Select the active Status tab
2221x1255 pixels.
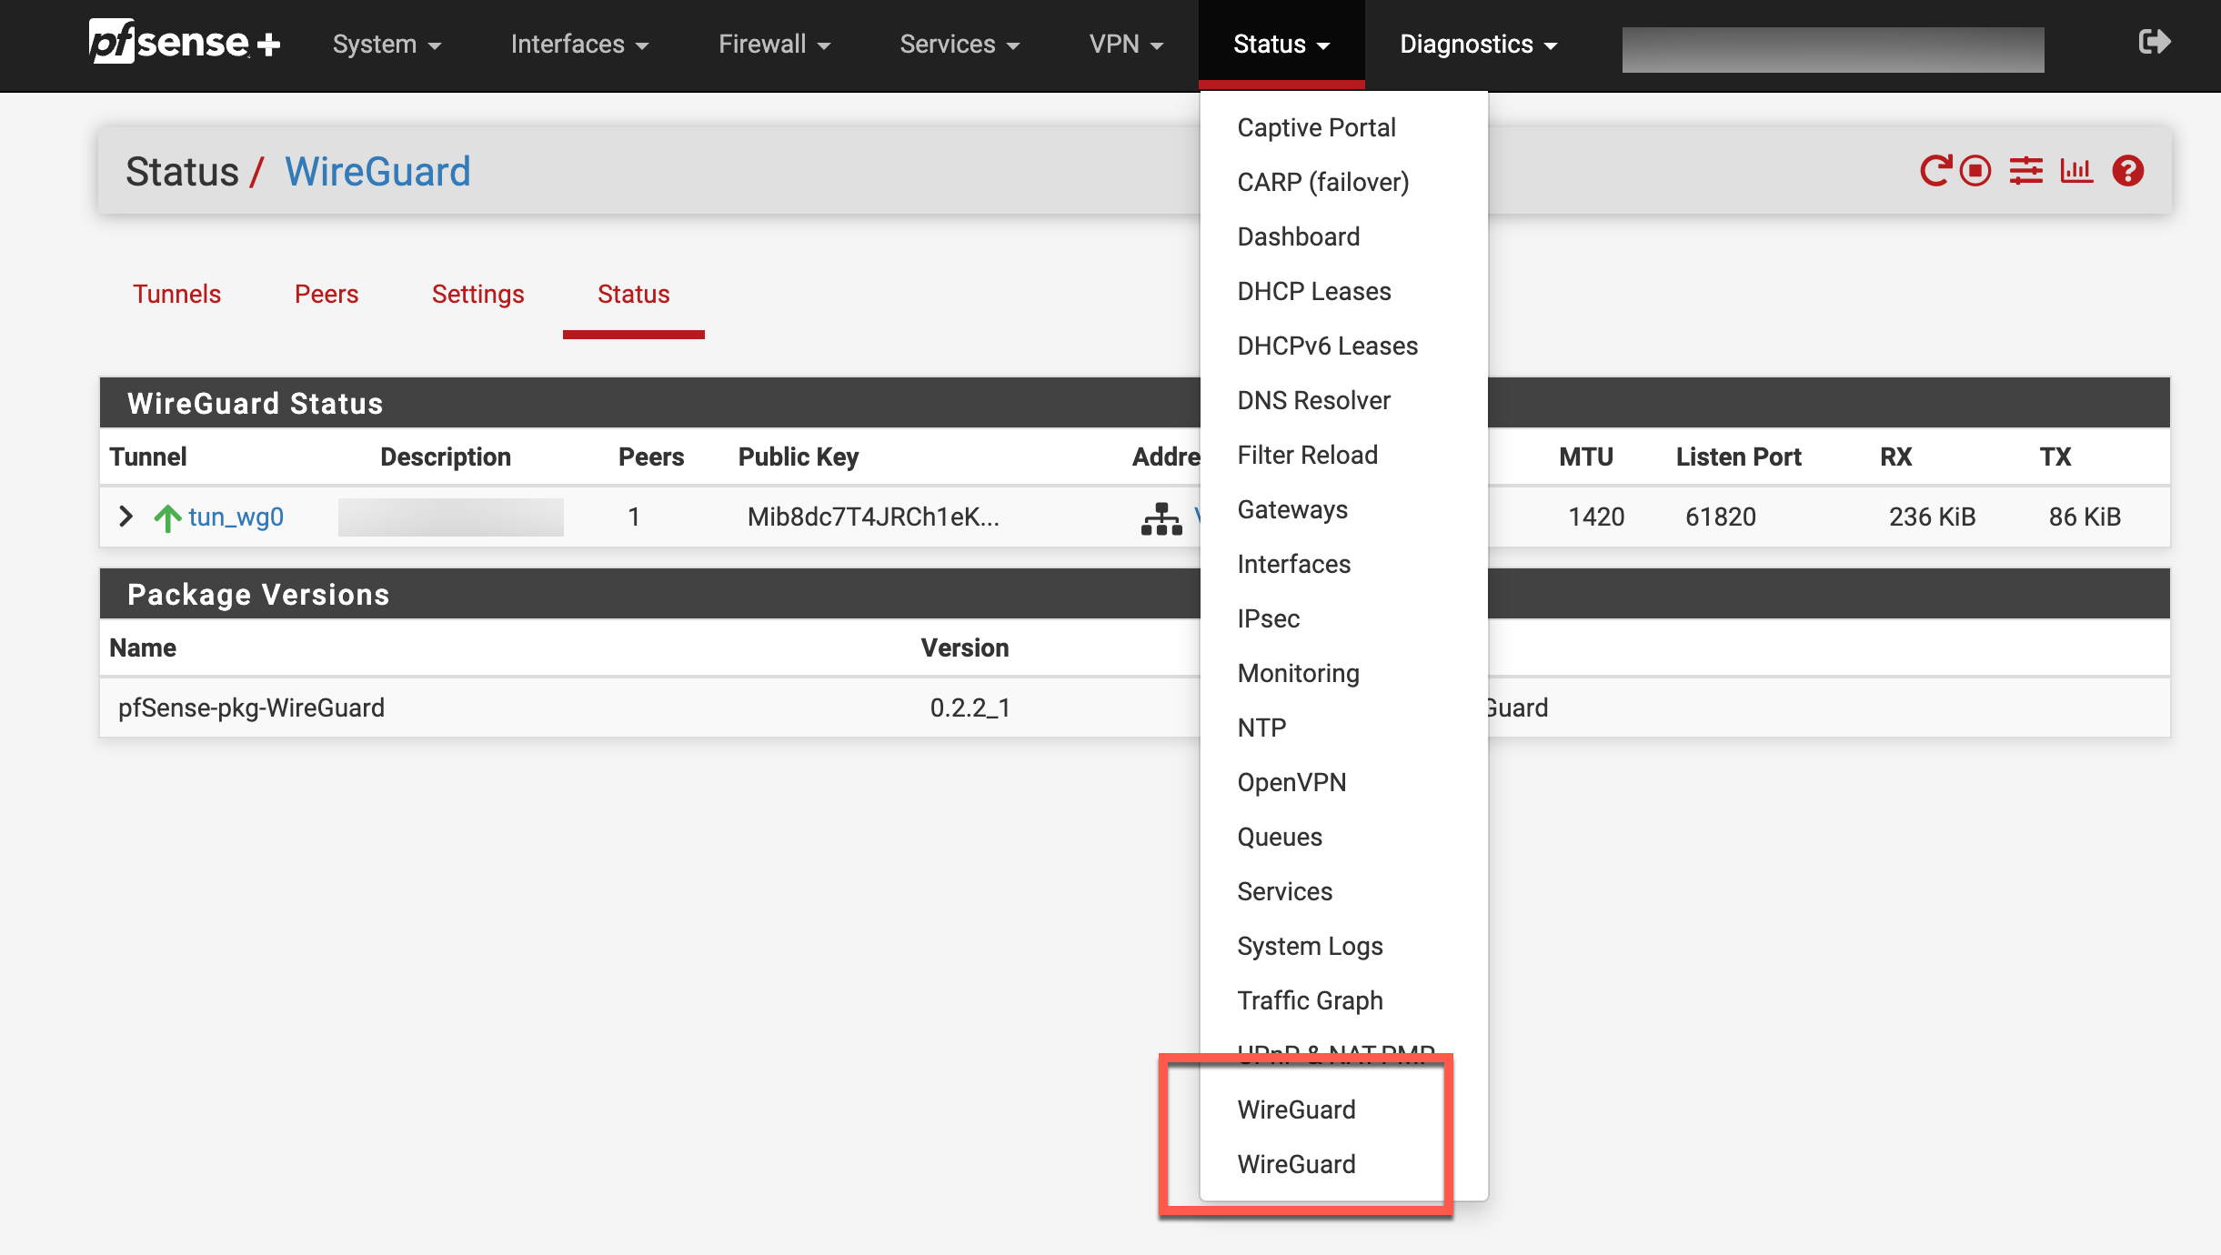(633, 295)
